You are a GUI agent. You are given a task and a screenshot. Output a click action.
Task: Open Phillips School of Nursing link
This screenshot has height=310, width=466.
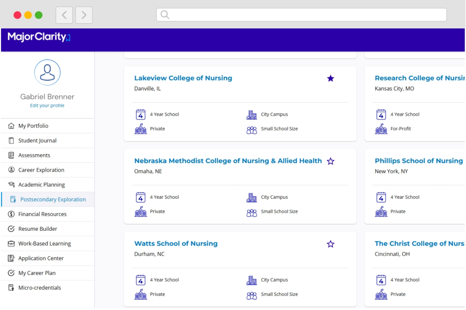(x=419, y=161)
